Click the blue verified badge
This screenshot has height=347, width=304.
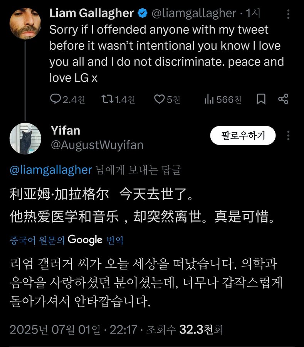tap(143, 13)
